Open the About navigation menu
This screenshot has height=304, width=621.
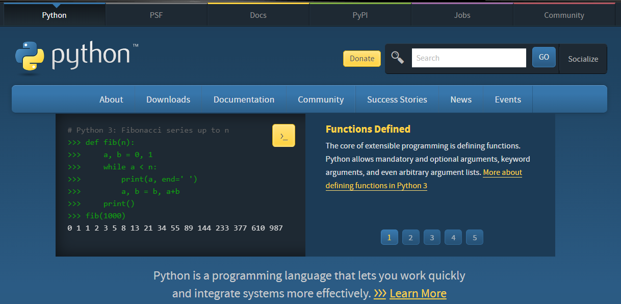111,99
